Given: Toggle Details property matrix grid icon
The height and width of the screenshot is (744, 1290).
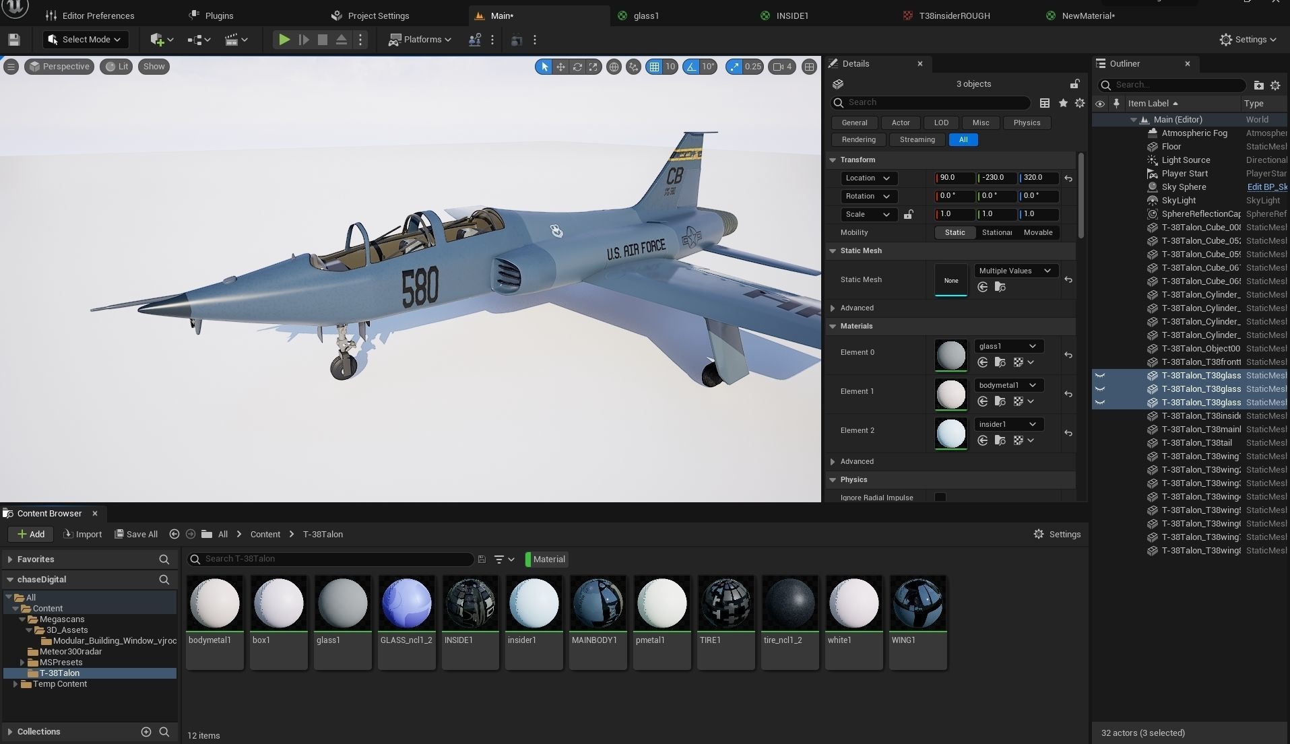Looking at the screenshot, I should (x=1045, y=103).
